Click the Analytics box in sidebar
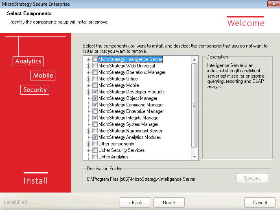 pos(28,61)
